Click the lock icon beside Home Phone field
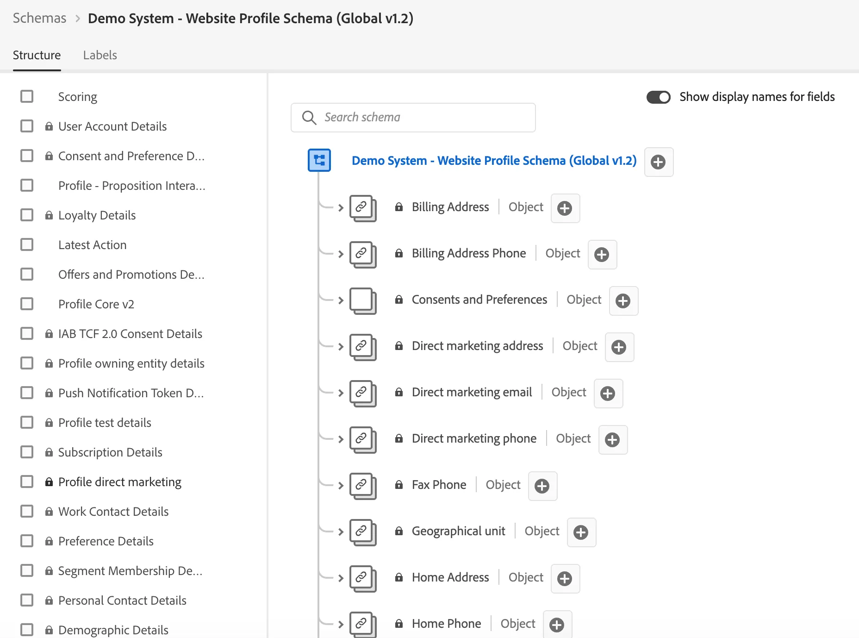 [398, 624]
